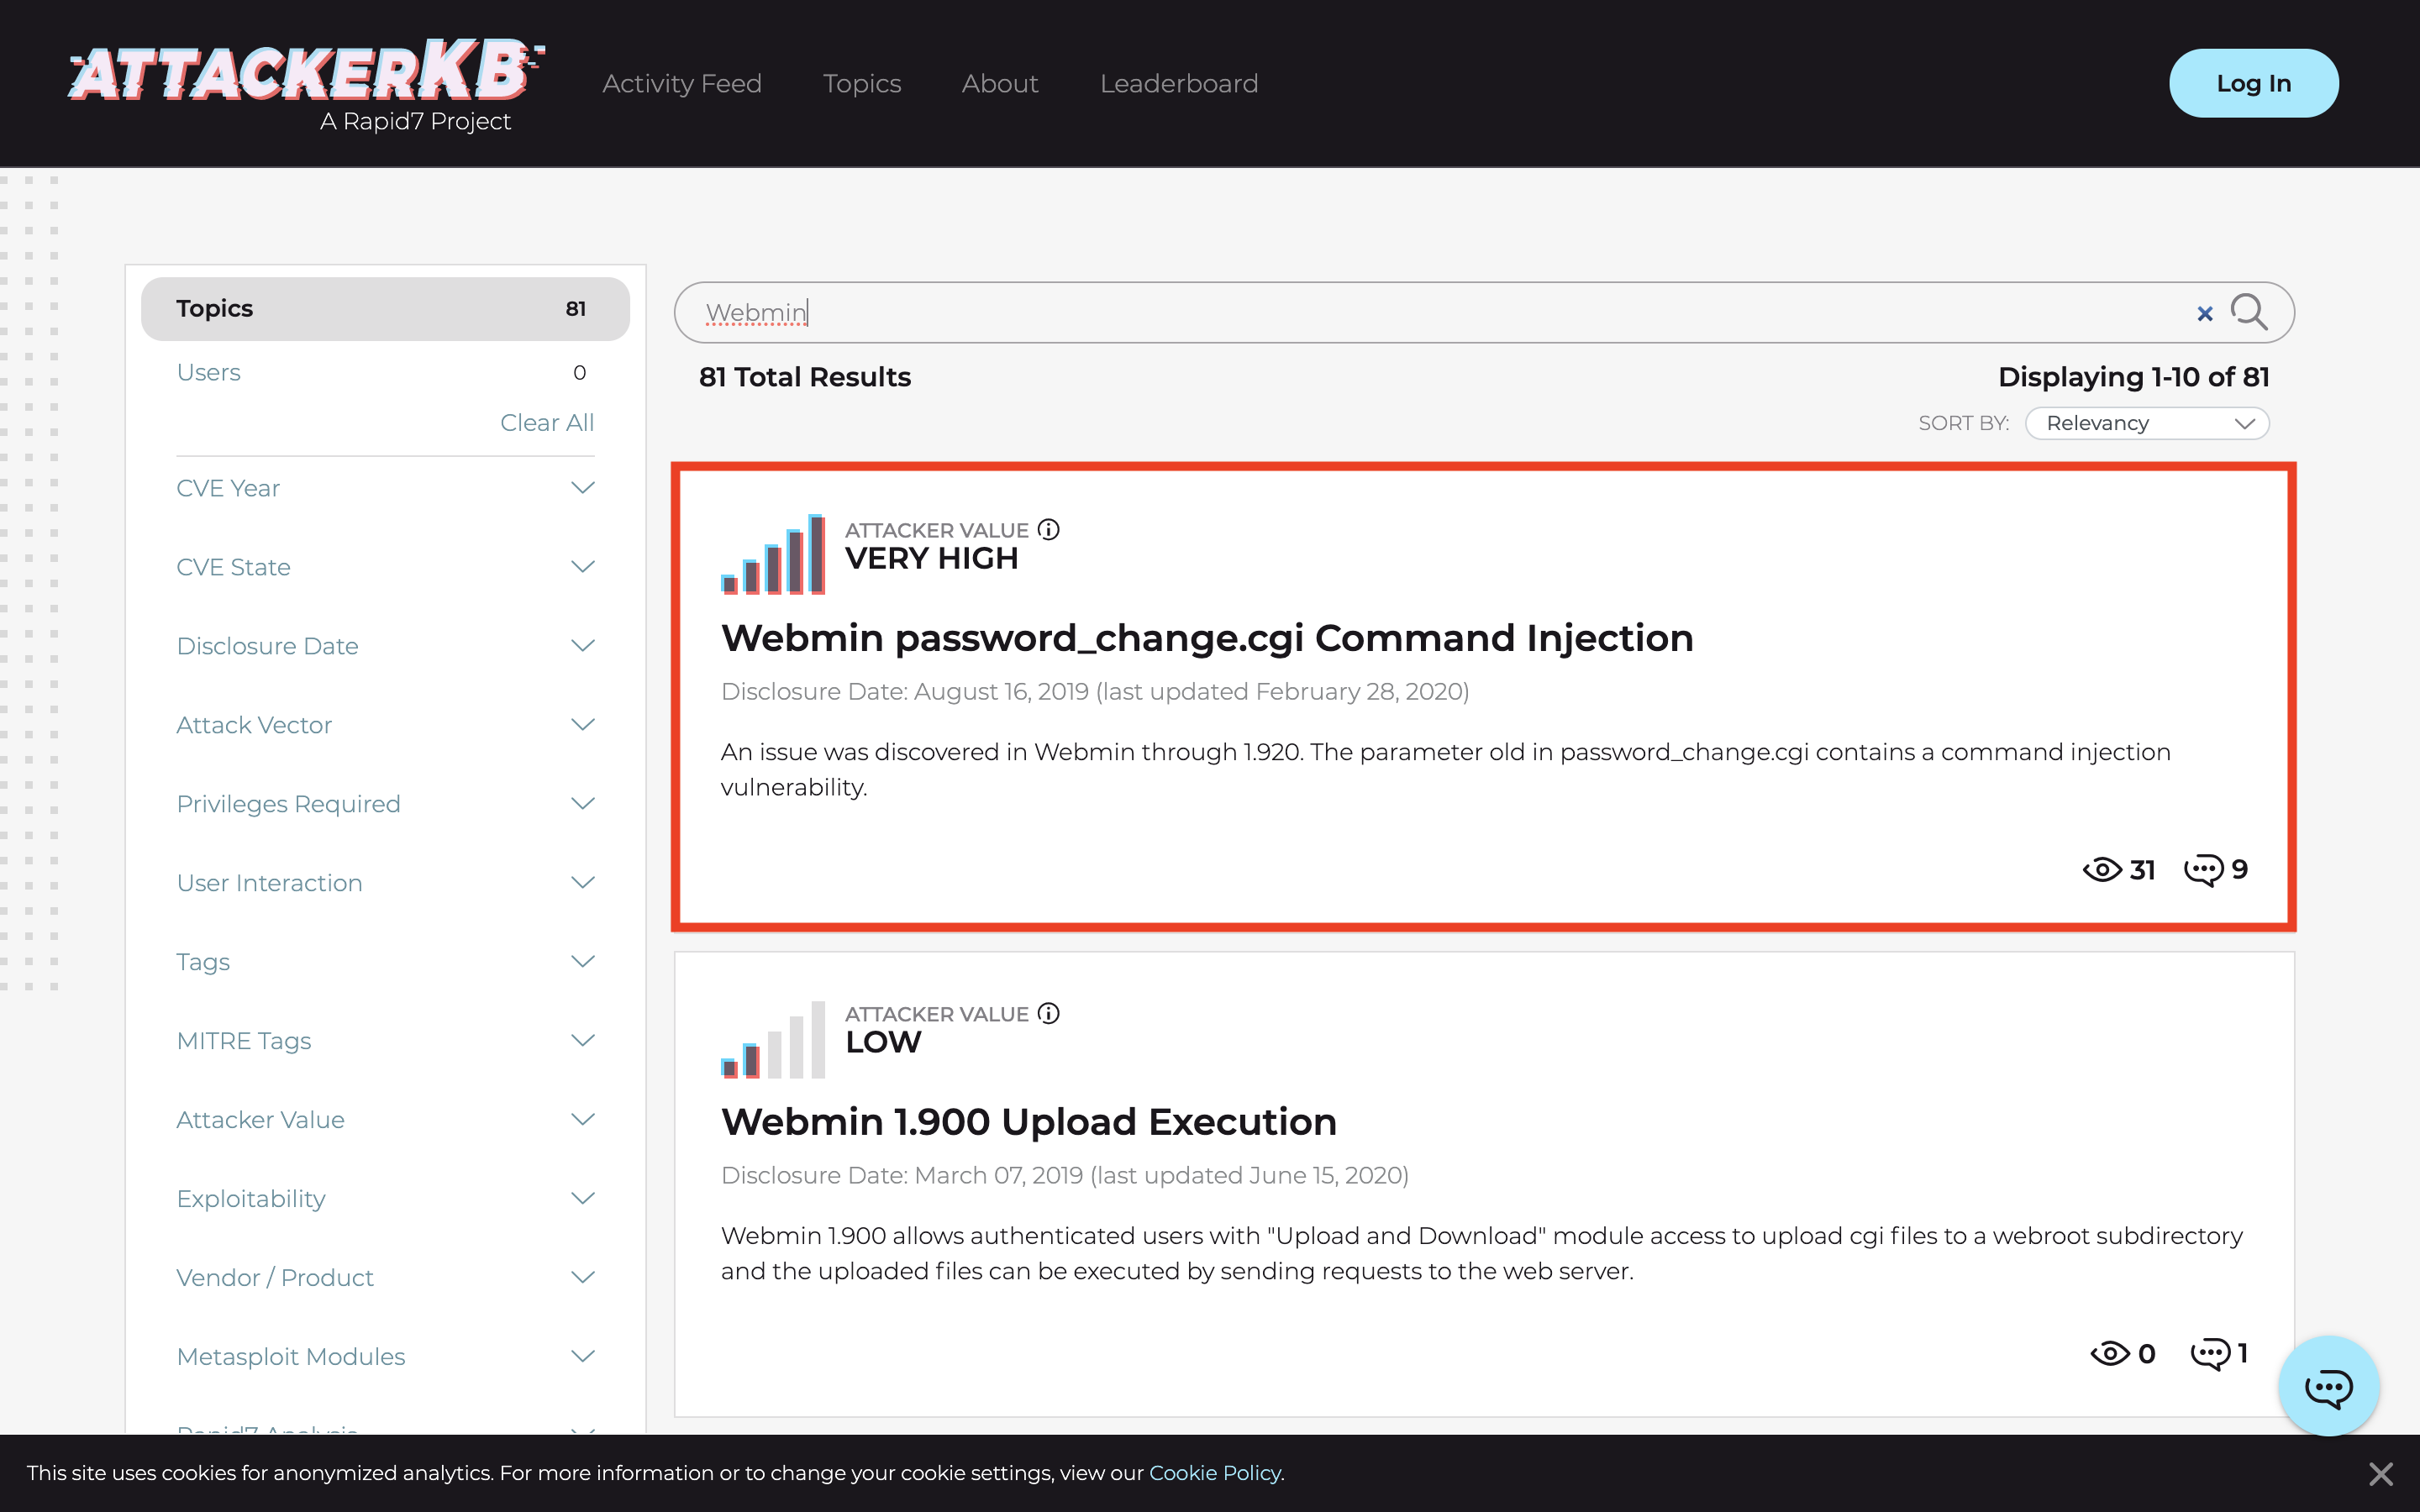Click info icon next to LOW attacker value
2420x1512 pixels.
click(1048, 1013)
